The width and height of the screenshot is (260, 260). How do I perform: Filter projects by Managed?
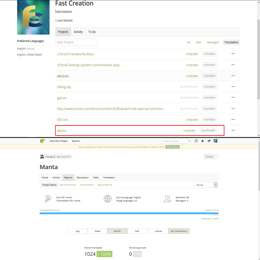(x=213, y=42)
